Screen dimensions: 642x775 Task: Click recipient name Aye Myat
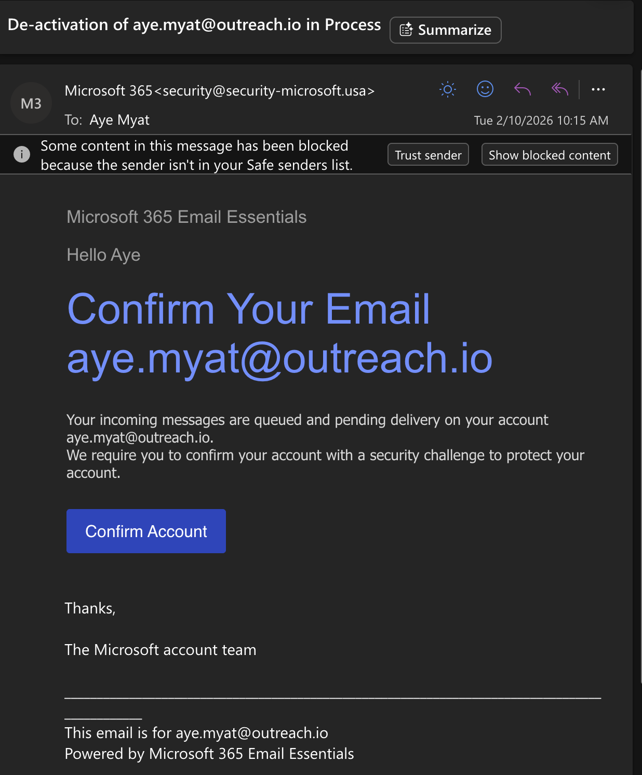click(x=119, y=120)
